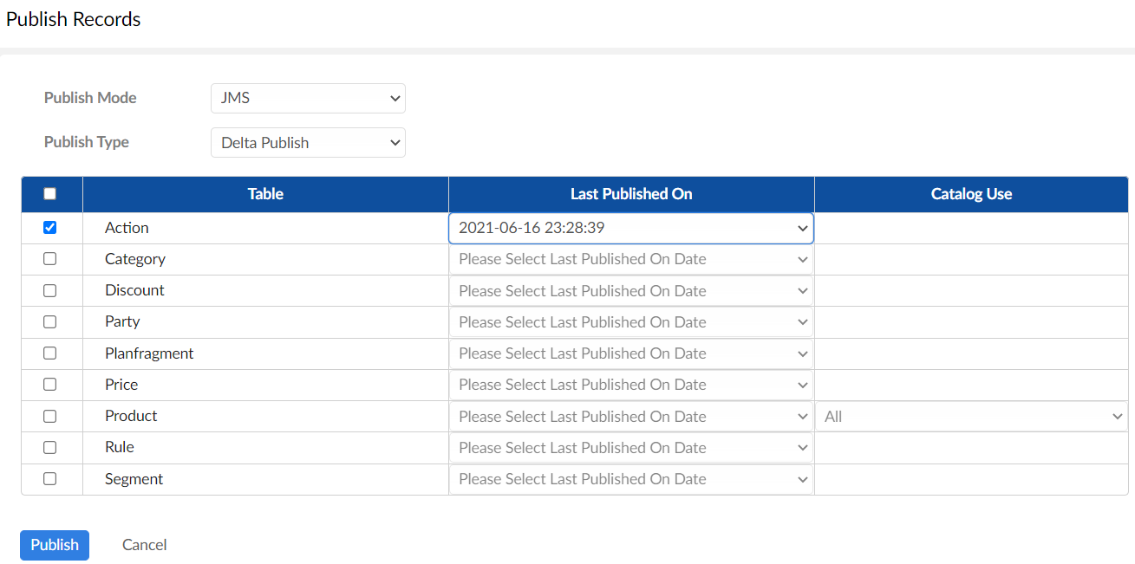Open Price's Last Published On dropdown
Viewport: 1135px width, 564px height.
(631, 385)
